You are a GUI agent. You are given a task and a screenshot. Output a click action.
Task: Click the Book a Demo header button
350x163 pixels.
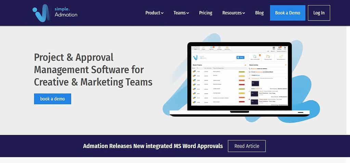(x=287, y=13)
